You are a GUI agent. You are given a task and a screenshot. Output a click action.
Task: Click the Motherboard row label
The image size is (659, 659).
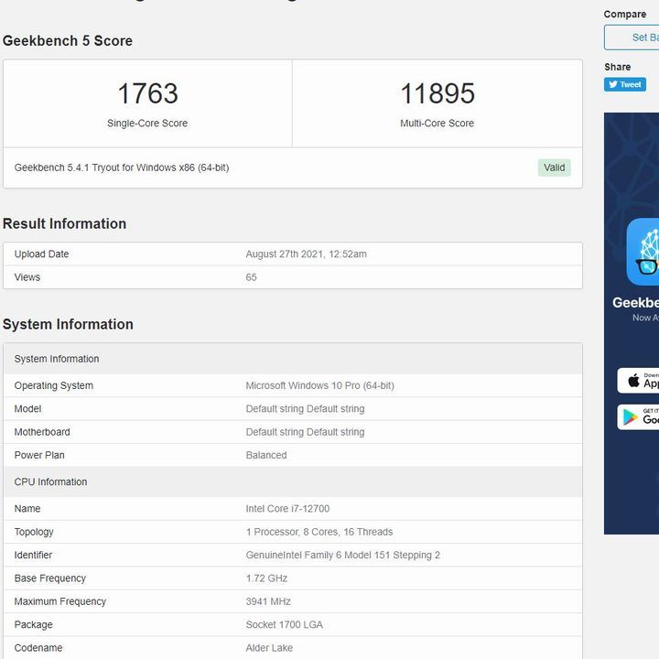(x=42, y=432)
